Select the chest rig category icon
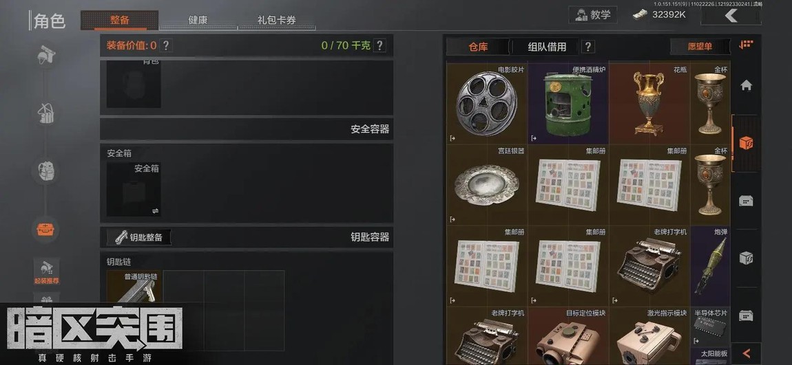792x365 pixels. pyautogui.click(x=46, y=113)
